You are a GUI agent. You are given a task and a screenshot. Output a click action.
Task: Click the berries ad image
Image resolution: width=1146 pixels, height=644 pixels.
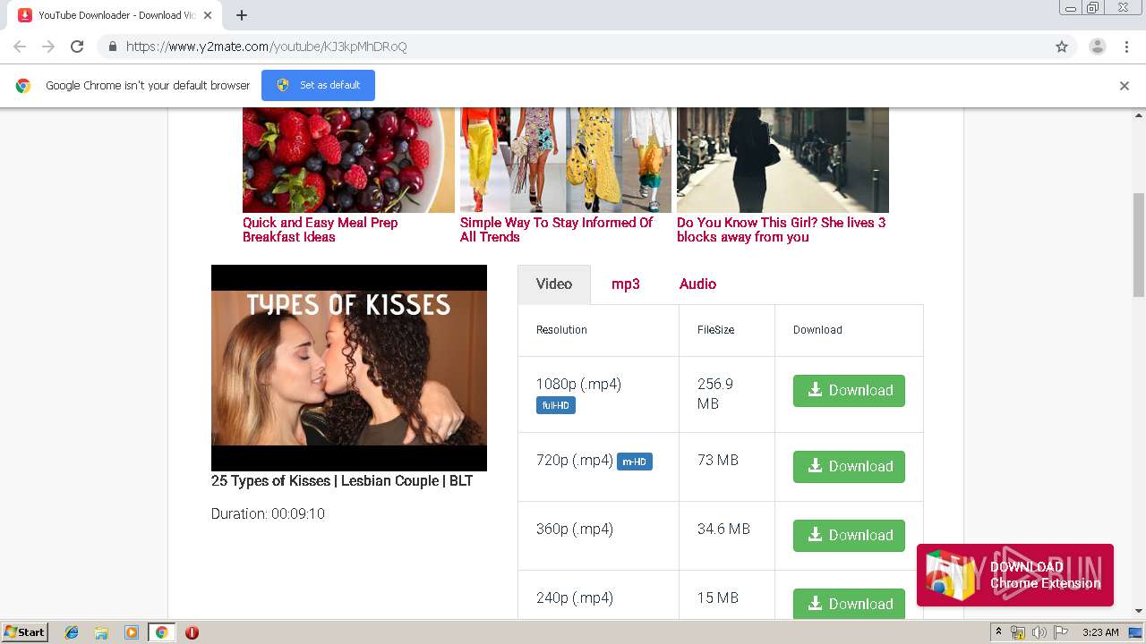pos(348,160)
